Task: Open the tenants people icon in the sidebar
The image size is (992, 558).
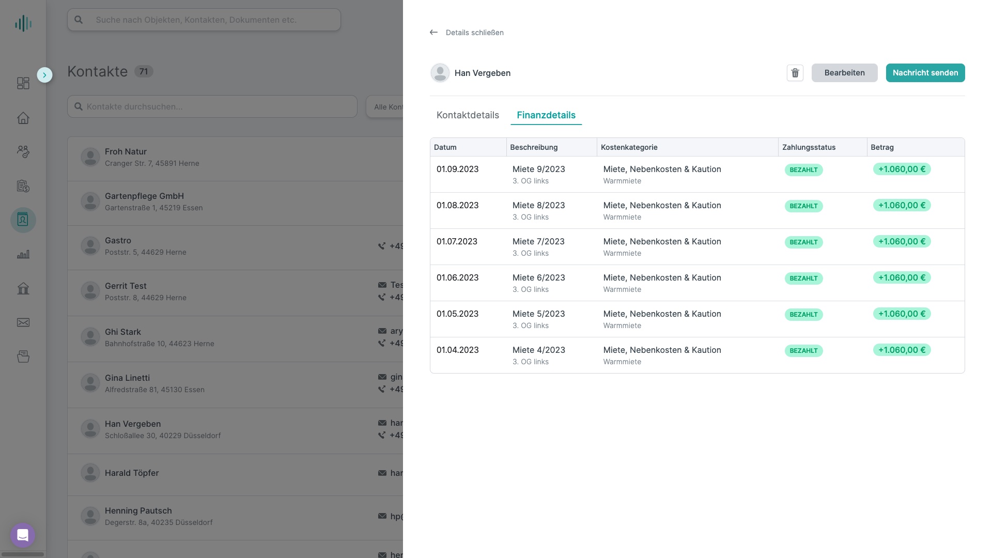Action: pos(23,151)
